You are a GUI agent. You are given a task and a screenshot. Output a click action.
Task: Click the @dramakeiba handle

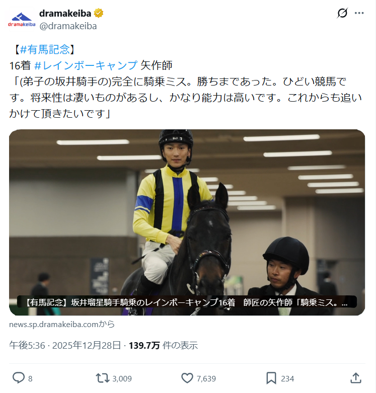(68, 26)
